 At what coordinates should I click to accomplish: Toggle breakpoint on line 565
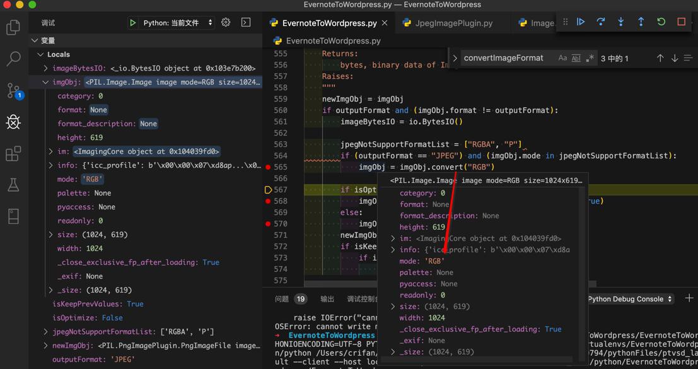(x=268, y=167)
